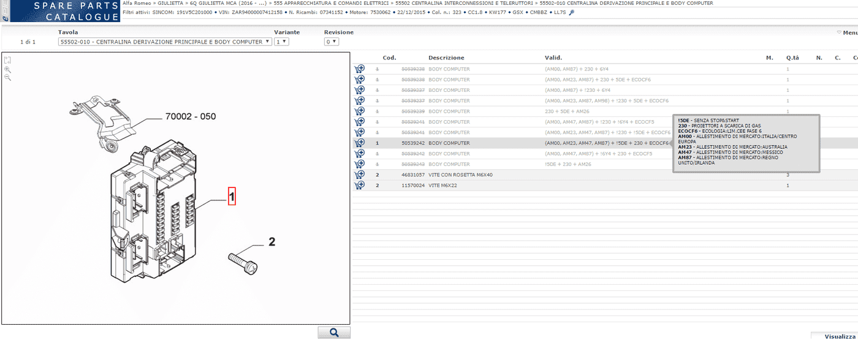858x340 pixels.
Task: Zoom in on the parts diagram
Action: [x=7, y=70]
